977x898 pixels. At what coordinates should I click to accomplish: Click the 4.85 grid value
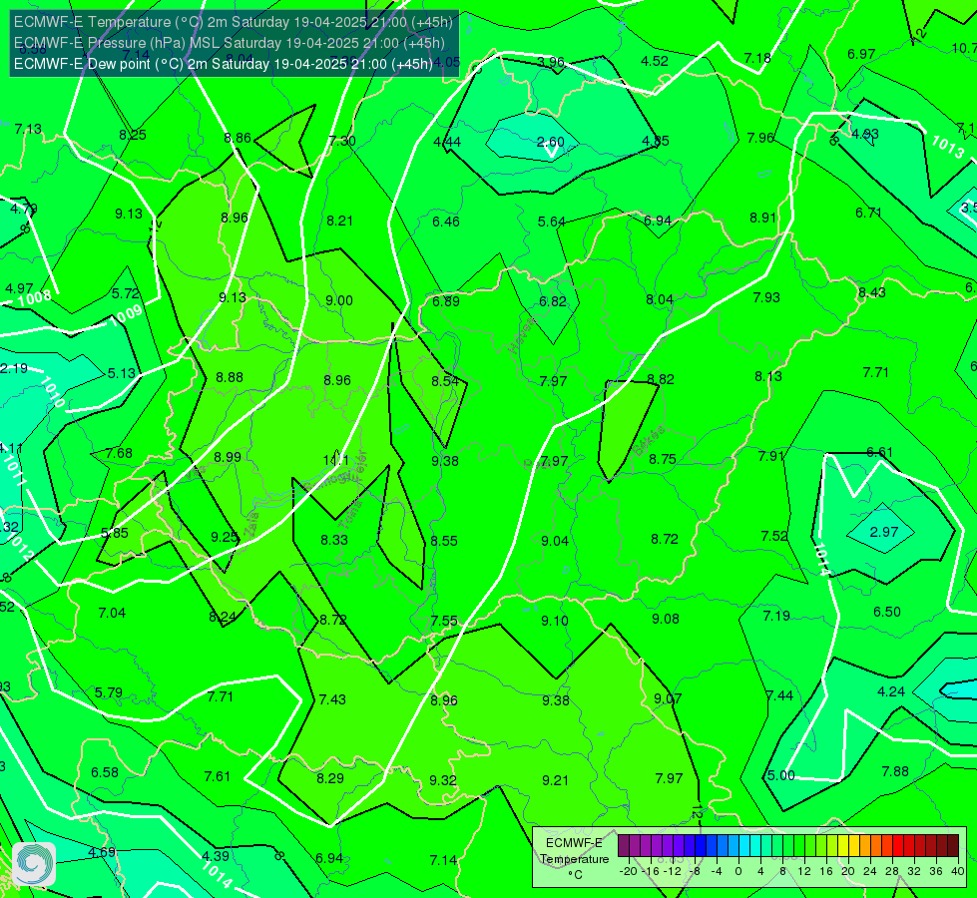click(656, 141)
